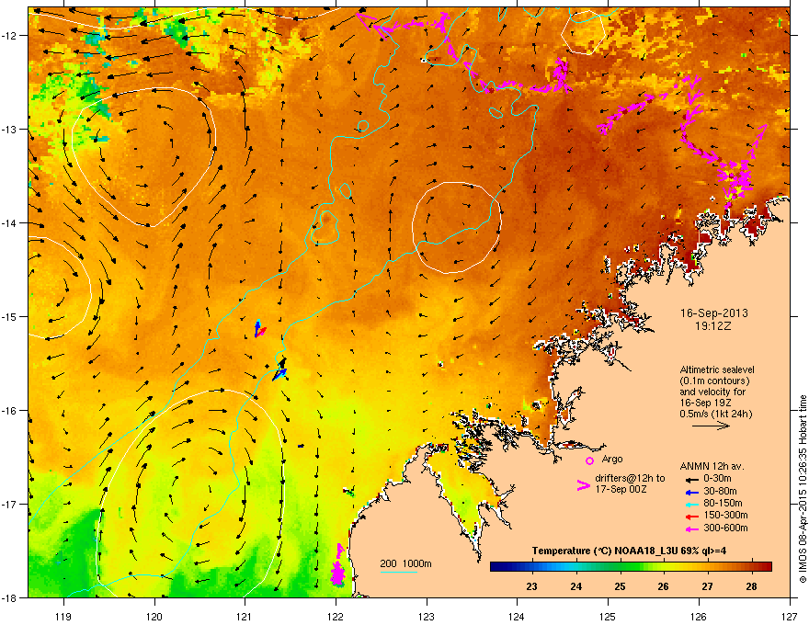The image size is (809, 625).
Task: Click the -13 latitude axis label
Action: click(x=9, y=129)
